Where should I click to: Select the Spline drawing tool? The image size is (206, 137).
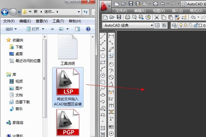click(103, 88)
